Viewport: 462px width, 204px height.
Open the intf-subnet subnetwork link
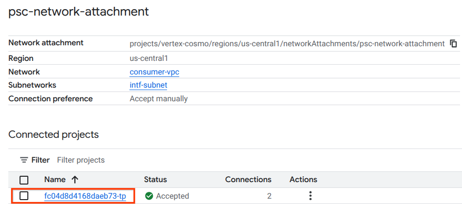point(148,85)
